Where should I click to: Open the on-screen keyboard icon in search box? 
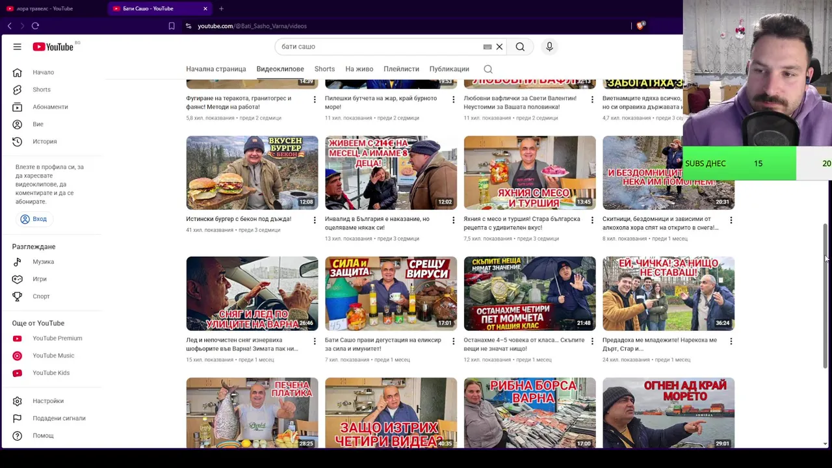(487, 47)
